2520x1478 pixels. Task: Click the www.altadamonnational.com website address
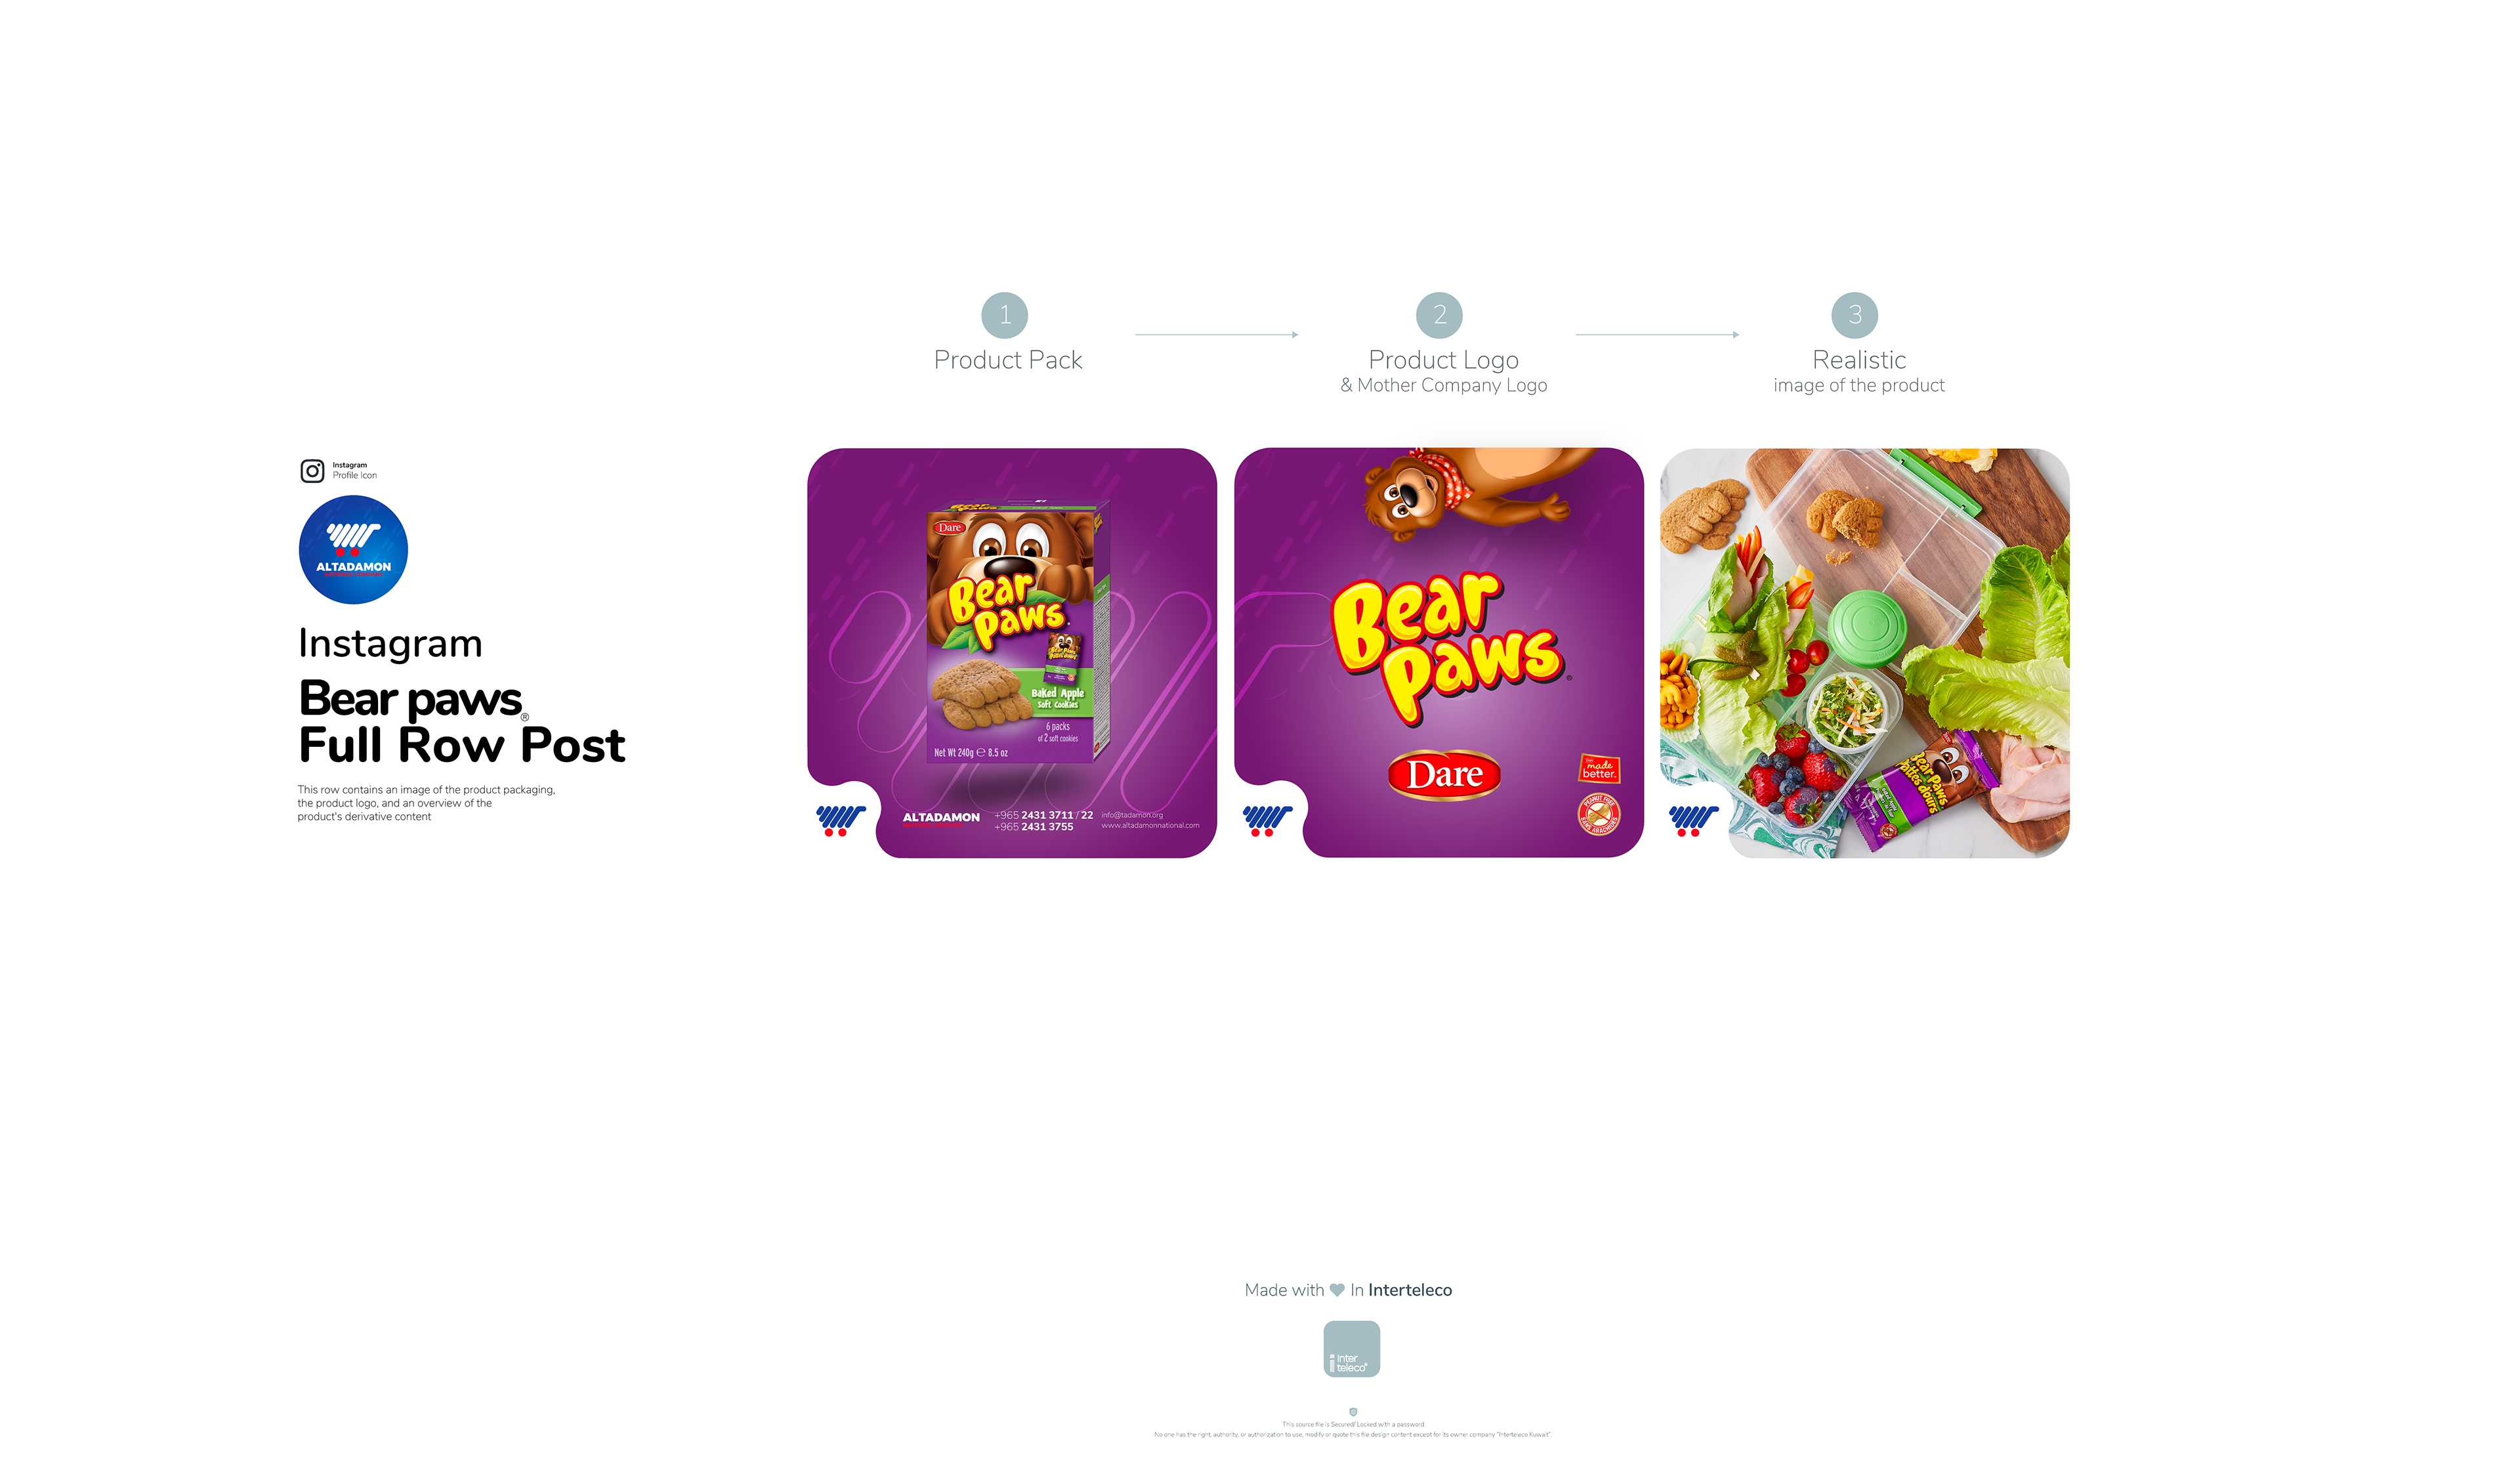point(1150,826)
